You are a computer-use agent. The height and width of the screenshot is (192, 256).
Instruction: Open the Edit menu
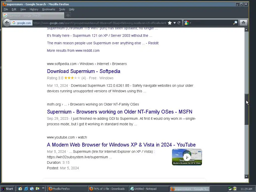tap(14, 9)
